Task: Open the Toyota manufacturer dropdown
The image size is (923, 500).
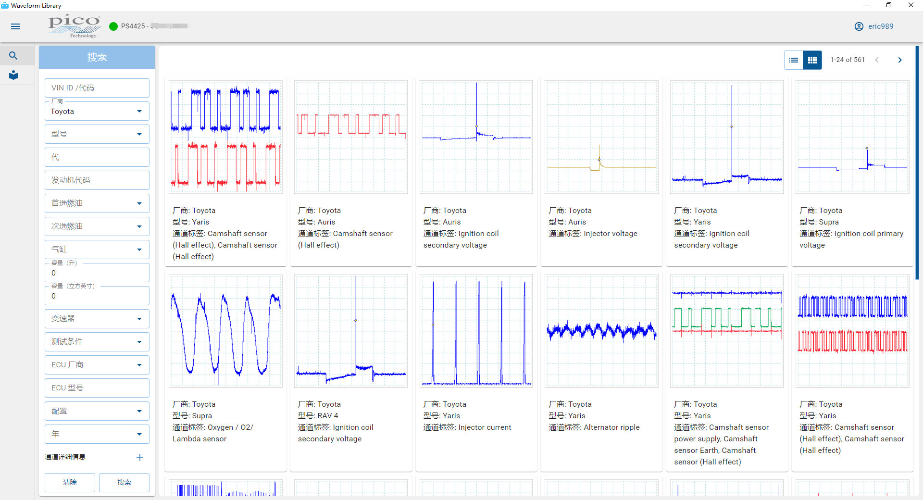Action: click(x=97, y=112)
